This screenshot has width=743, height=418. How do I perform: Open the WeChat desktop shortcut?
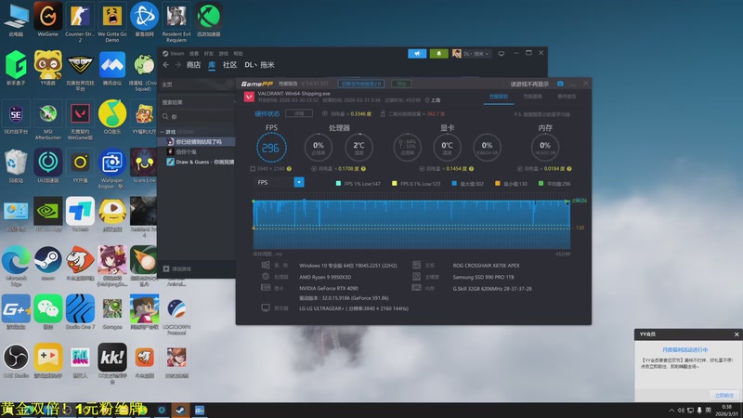coord(48,312)
